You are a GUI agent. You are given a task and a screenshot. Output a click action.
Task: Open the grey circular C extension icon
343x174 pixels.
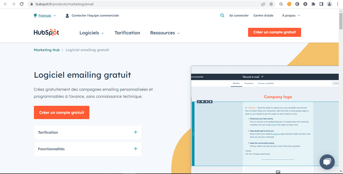[x=297, y=4]
